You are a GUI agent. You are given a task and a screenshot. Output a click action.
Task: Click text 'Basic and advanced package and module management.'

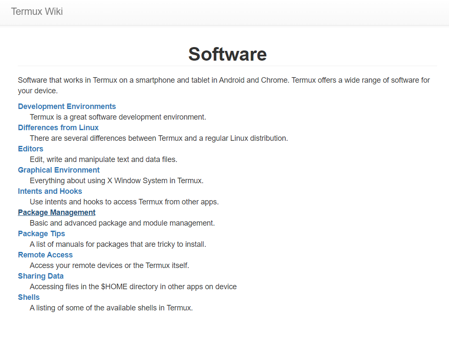(x=122, y=223)
